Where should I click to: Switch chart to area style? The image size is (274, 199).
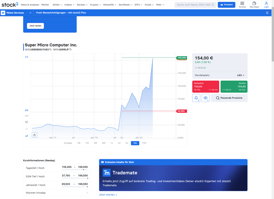tap(26, 136)
